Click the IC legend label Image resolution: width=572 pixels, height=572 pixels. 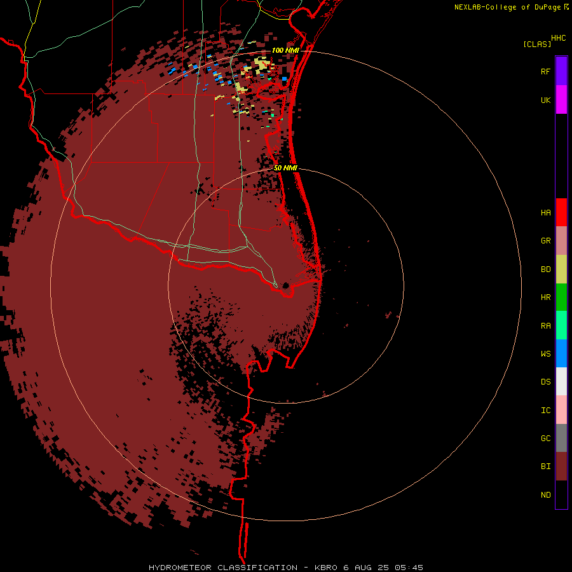[x=545, y=411]
